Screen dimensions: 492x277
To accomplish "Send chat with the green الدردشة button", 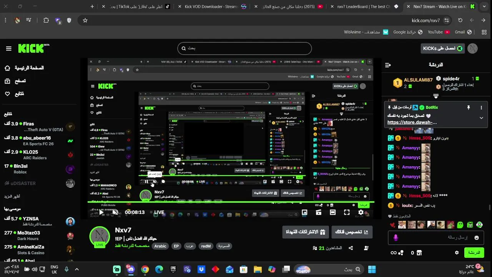I will click(474, 253).
